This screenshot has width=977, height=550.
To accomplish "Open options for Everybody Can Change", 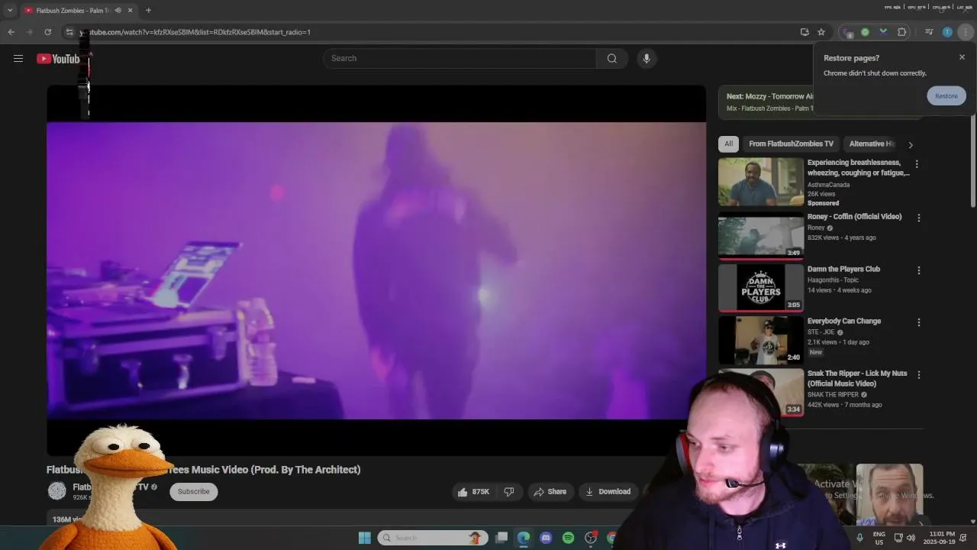I will pos(918,322).
